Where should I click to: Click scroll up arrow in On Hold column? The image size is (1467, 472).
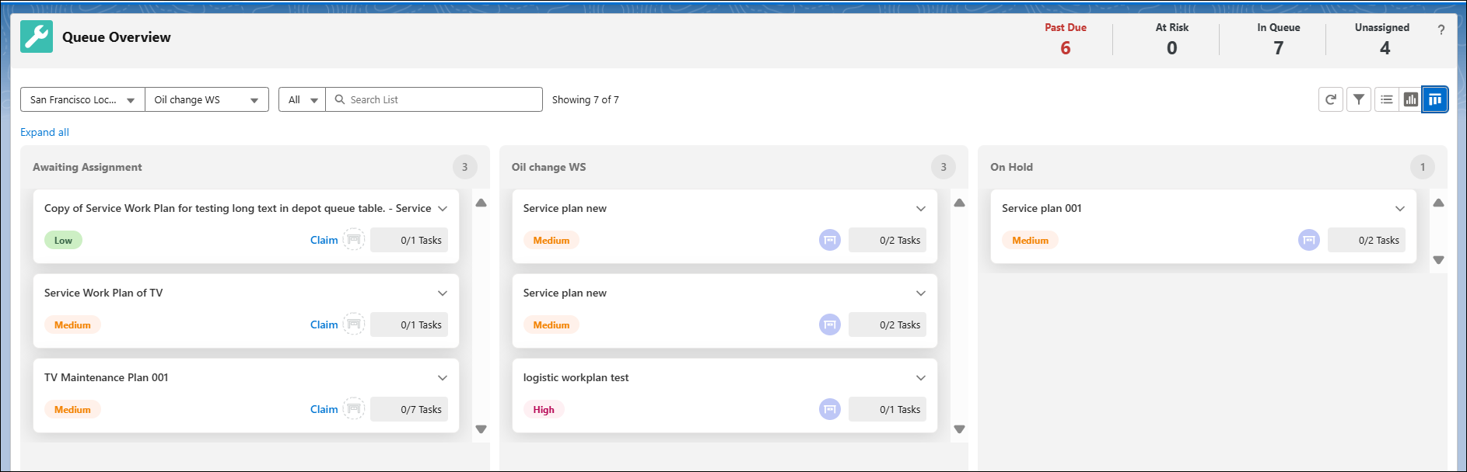tap(1439, 203)
